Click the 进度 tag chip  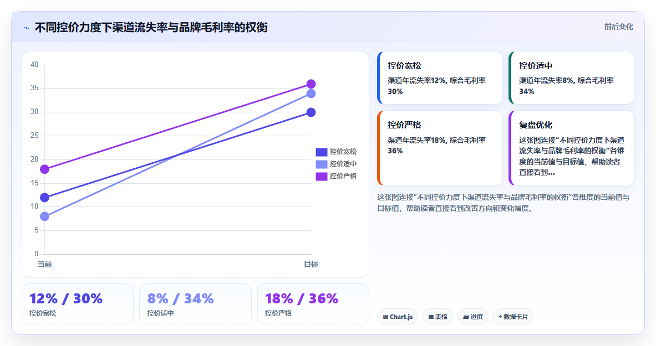(473, 317)
